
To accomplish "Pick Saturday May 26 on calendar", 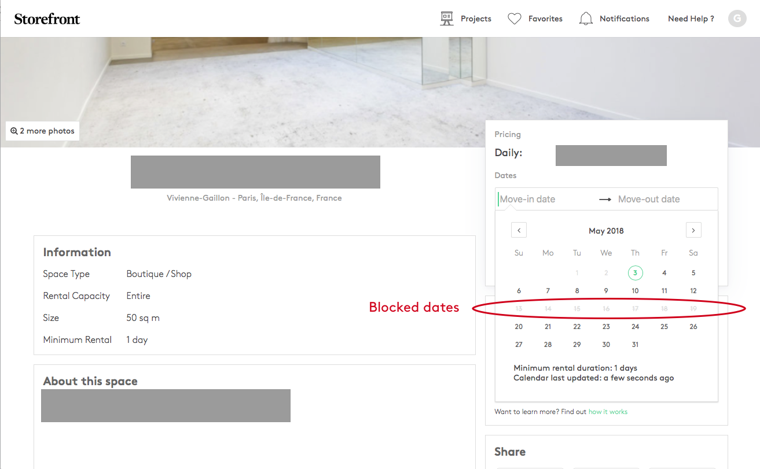I will pyautogui.click(x=693, y=327).
